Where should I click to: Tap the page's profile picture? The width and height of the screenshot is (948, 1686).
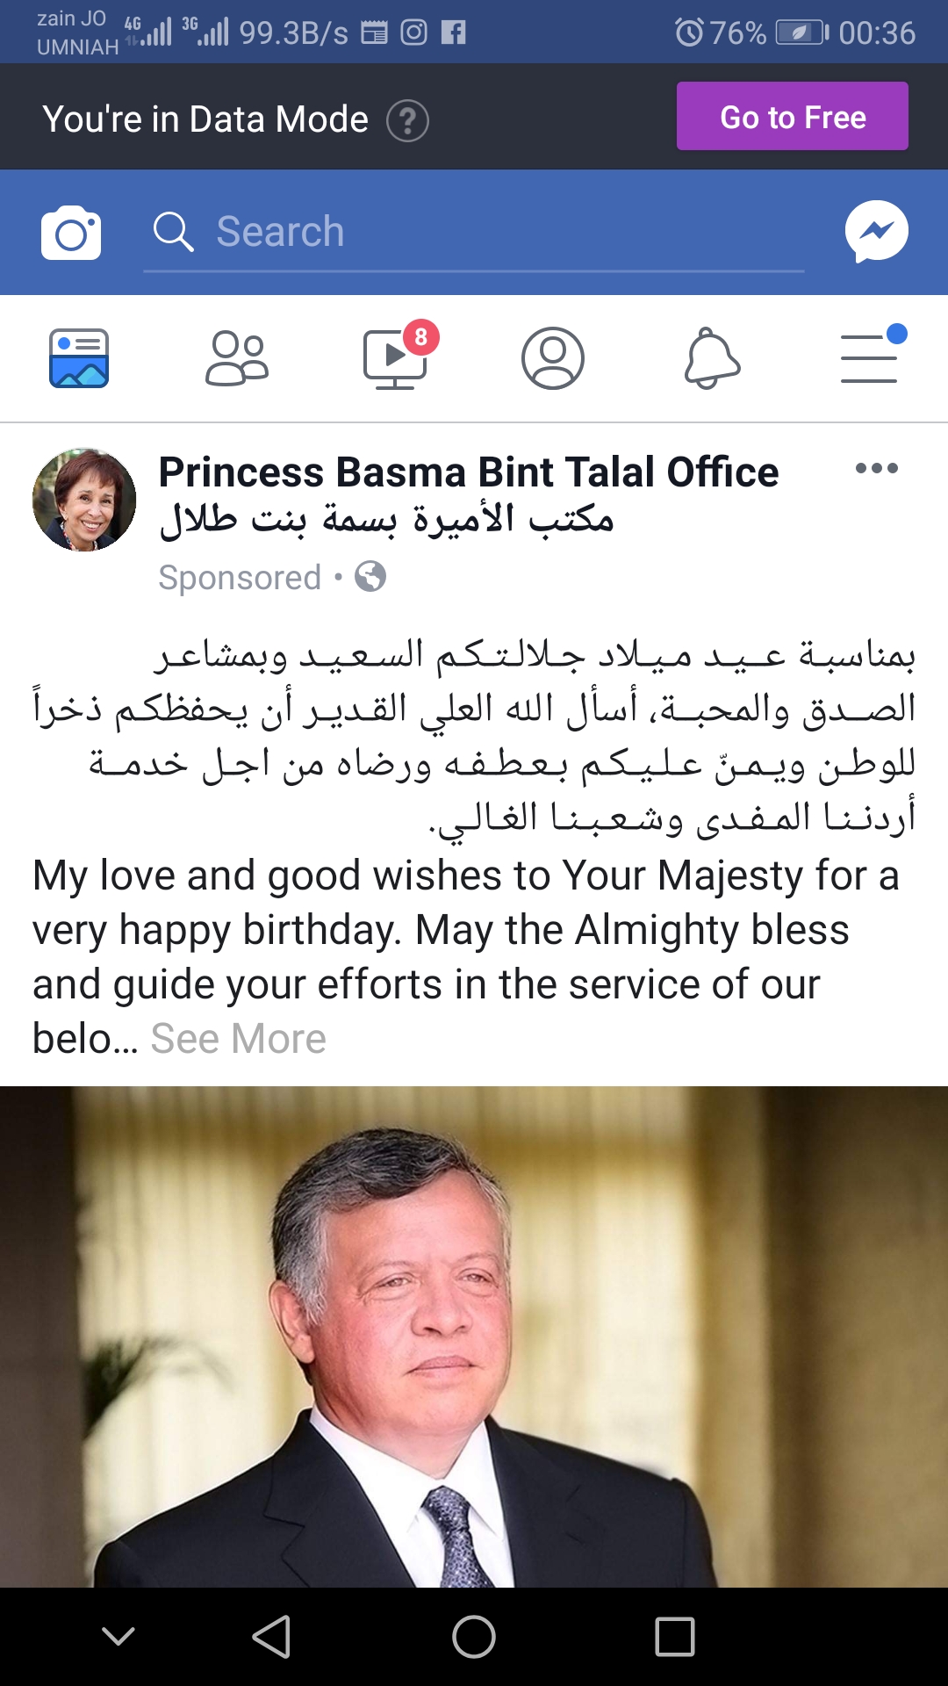[x=84, y=500]
